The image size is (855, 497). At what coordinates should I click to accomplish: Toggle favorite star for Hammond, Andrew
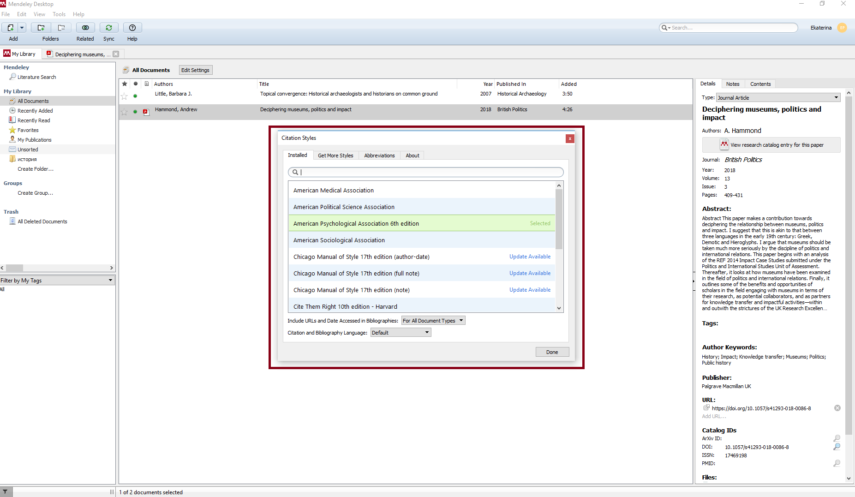124,112
